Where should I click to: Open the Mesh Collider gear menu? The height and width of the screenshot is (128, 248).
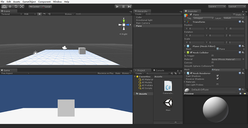click(x=243, y=53)
